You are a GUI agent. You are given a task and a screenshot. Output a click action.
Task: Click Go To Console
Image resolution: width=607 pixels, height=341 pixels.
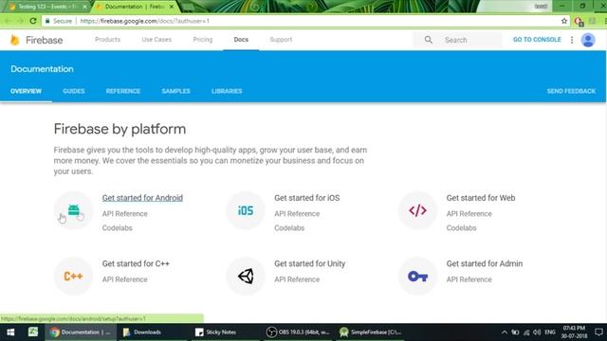537,40
